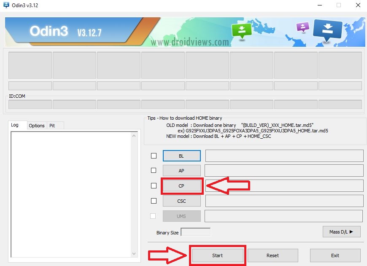Click inside the Log text area
The width and height of the screenshot is (367, 266).
point(71,194)
